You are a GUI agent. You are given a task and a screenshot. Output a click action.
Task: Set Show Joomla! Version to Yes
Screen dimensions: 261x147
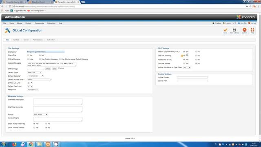[34, 127]
